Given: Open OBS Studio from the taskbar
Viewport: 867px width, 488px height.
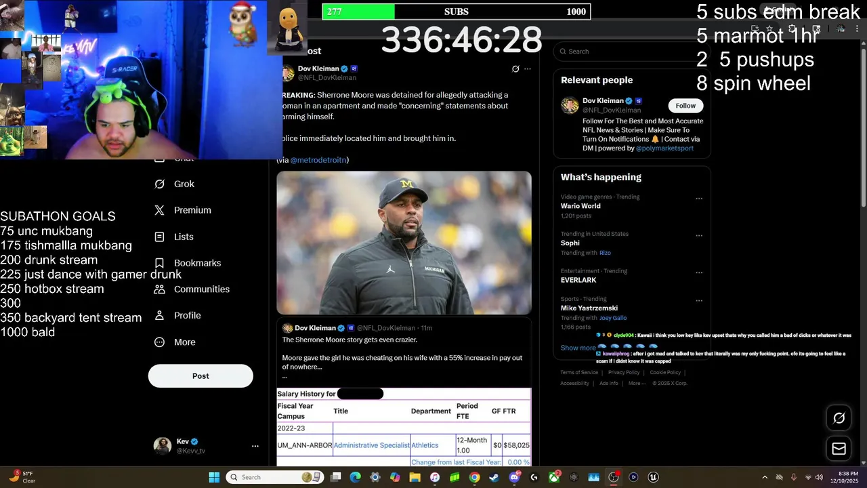Looking at the screenshot, I should point(614,477).
